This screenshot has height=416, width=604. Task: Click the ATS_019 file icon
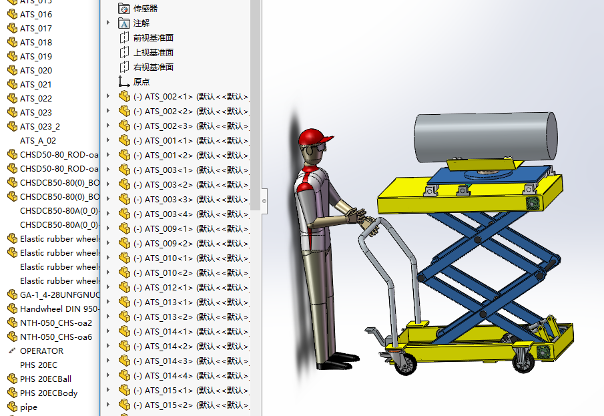tap(12, 56)
